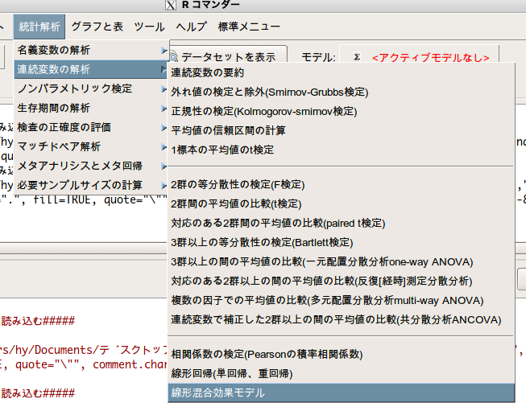Expand the 生存期間の解析 submenu
The image size is (526, 411).
tap(90, 108)
